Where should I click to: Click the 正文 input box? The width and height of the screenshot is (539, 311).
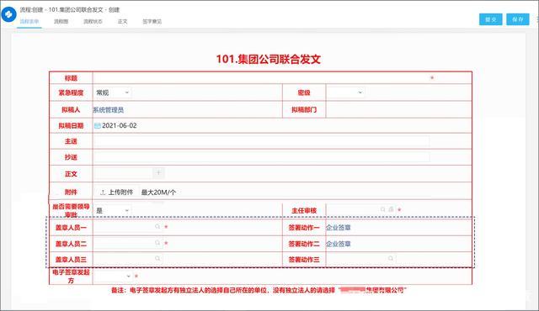coord(123,173)
